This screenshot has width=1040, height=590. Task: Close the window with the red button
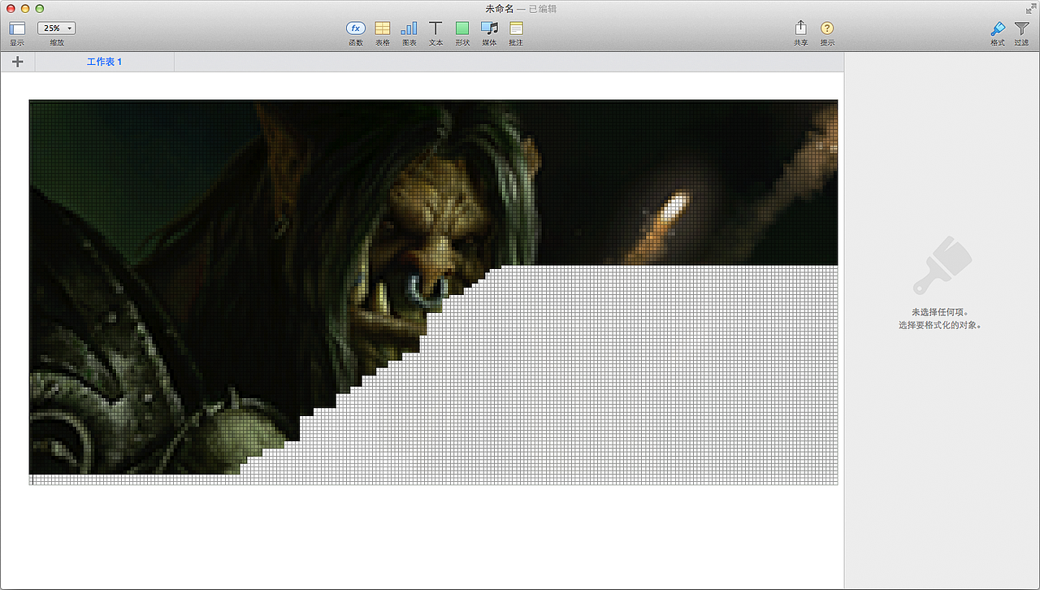pyautogui.click(x=11, y=8)
